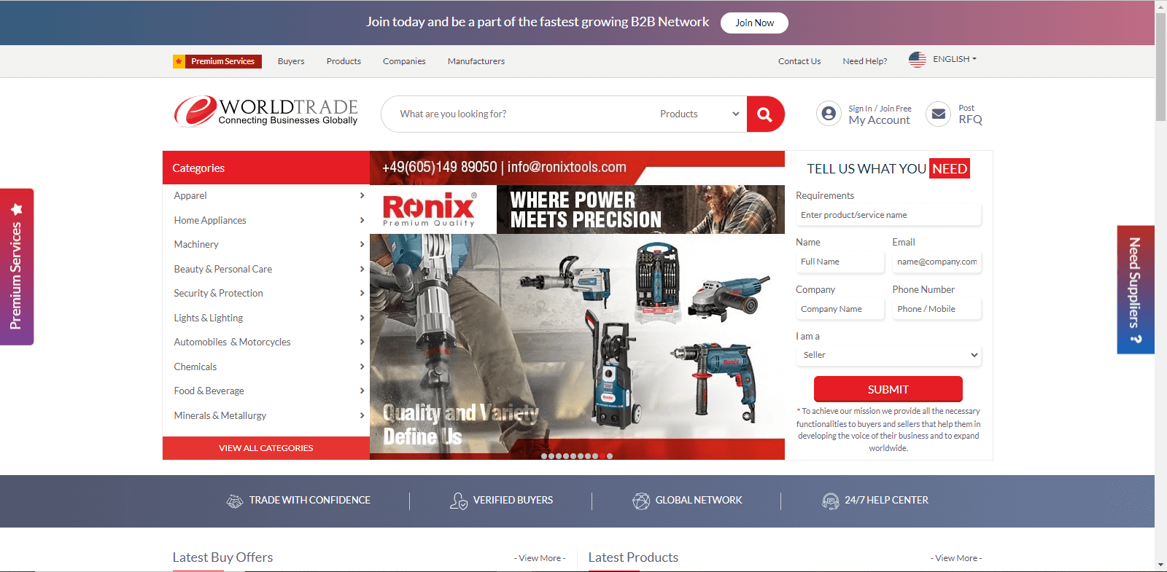Focus the Company Name input field
Image resolution: width=1167 pixels, height=572 pixels.
(840, 309)
